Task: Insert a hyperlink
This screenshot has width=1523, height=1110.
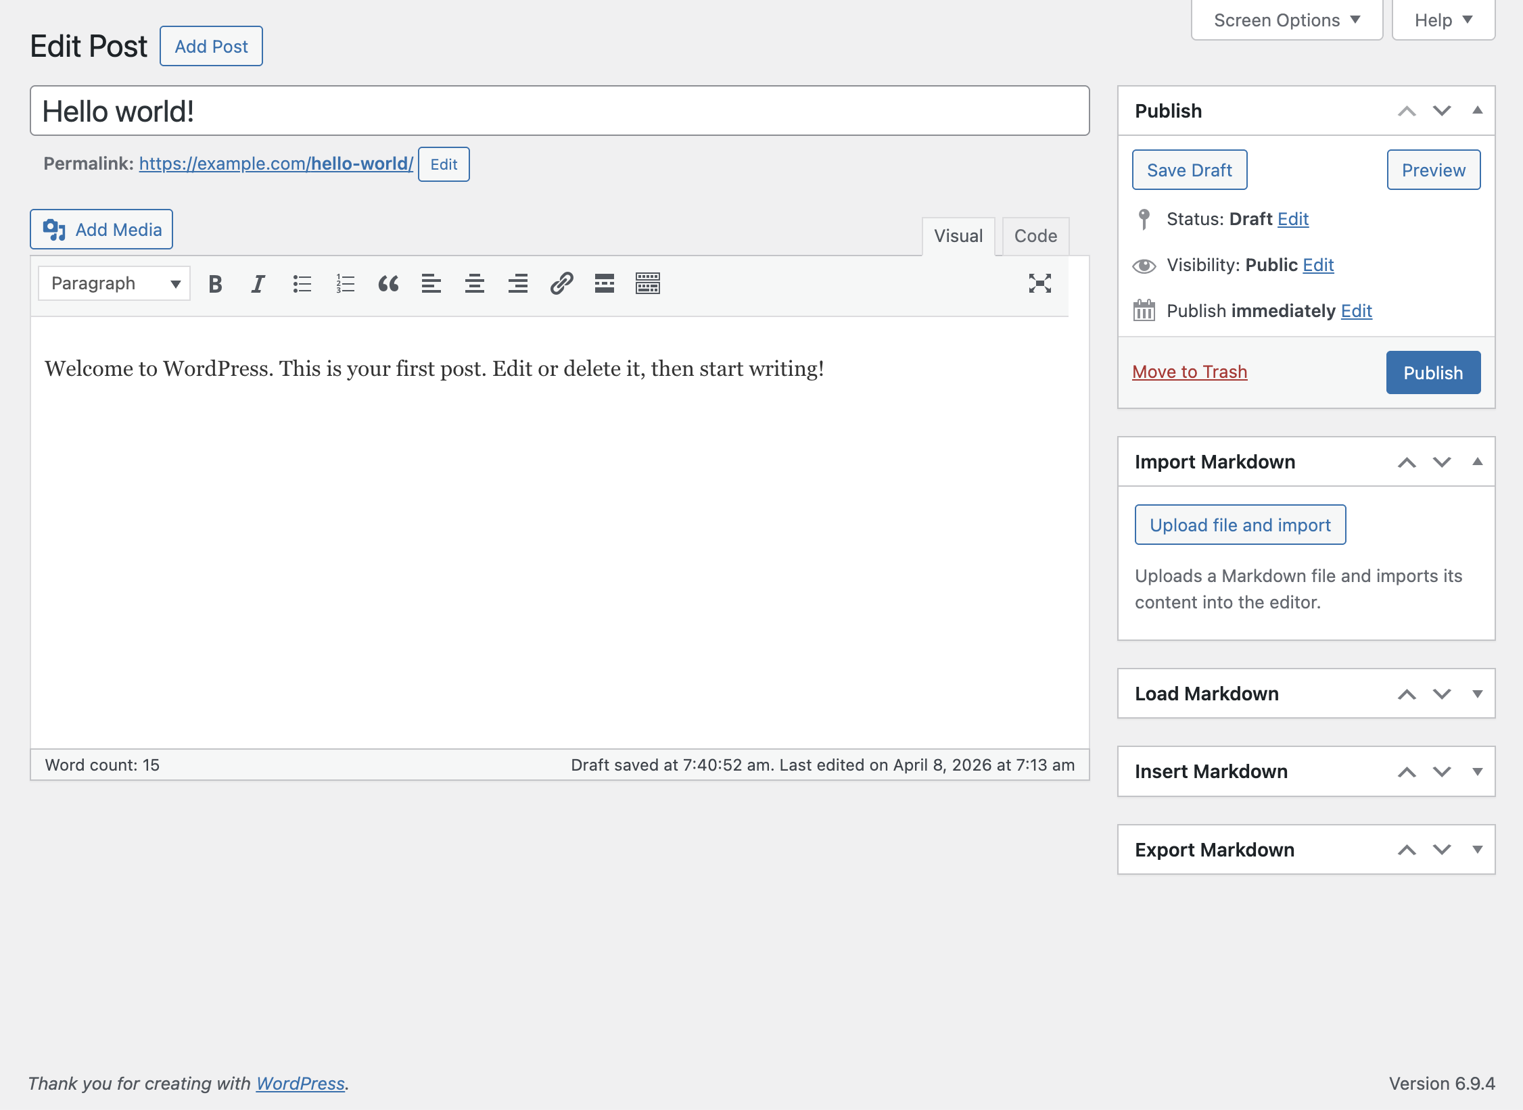Action: (x=561, y=284)
